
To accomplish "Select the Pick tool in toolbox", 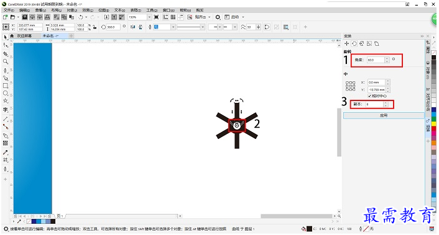I will click(6, 37).
